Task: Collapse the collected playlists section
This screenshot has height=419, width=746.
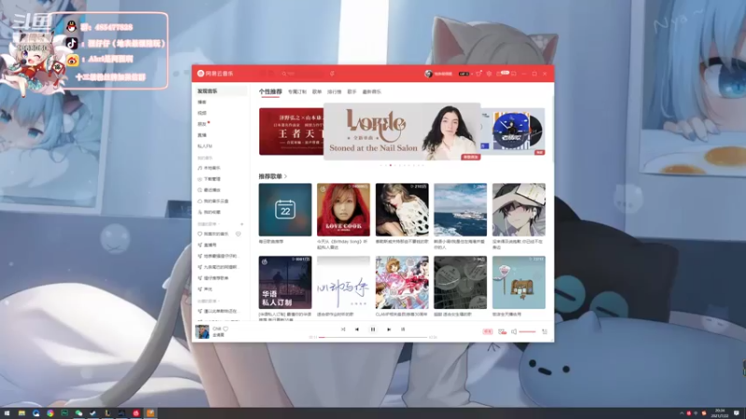Action: (208, 301)
